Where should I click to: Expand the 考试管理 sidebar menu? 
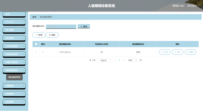click(14, 102)
